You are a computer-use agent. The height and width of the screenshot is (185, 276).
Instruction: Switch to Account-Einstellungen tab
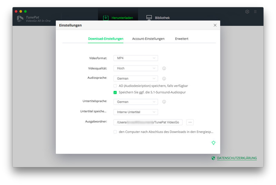coord(148,39)
